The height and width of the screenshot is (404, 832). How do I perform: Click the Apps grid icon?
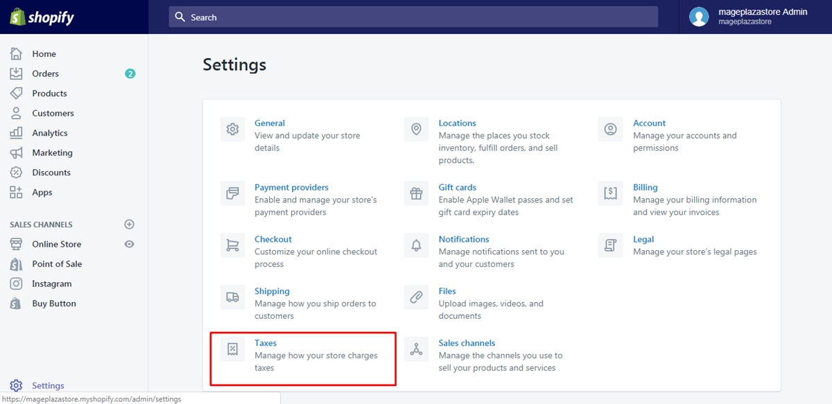pyautogui.click(x=16, y=192)
